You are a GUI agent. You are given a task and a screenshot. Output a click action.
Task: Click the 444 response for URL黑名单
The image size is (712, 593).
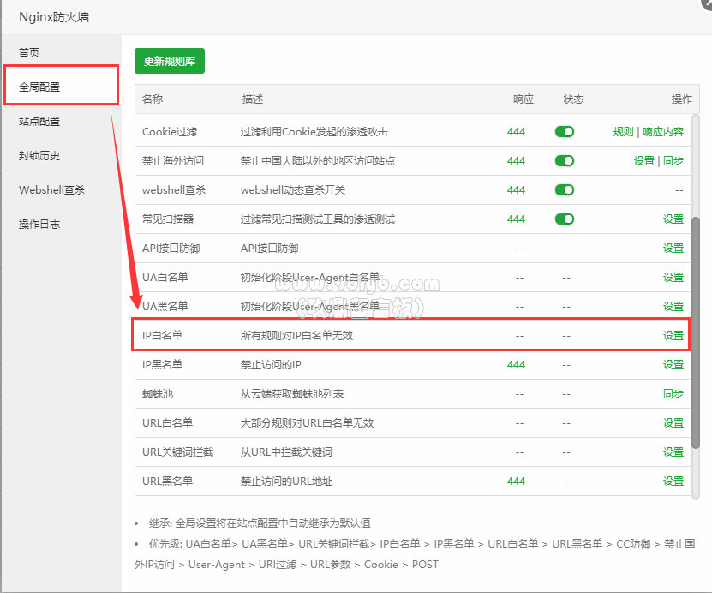pyautogui.click(x=517, y=481)
